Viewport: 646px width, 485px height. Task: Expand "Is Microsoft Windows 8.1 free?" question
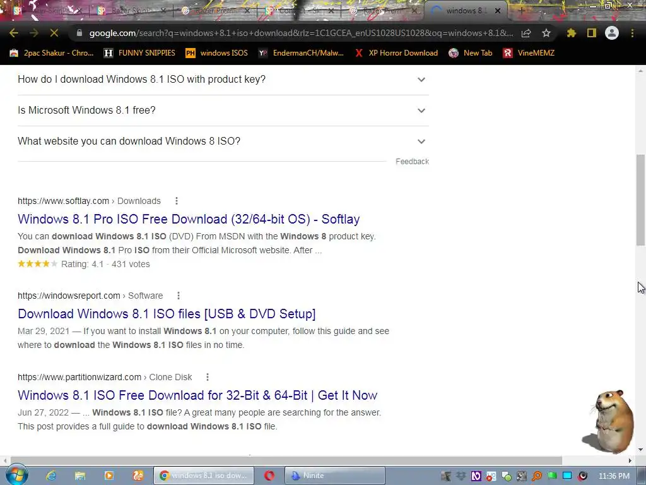(223, 110)
